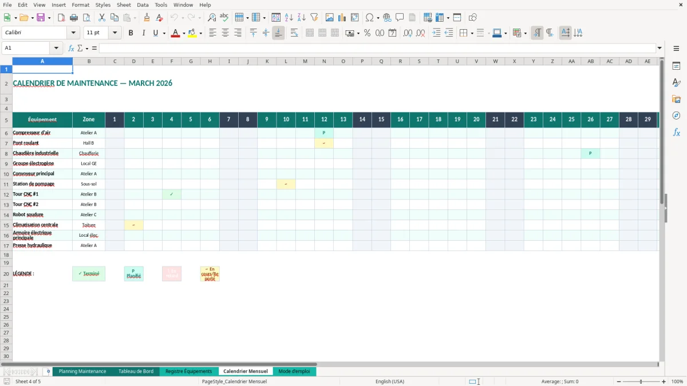Apply the red font color swatch
This screenshot has height=386, width=687.
175,33
